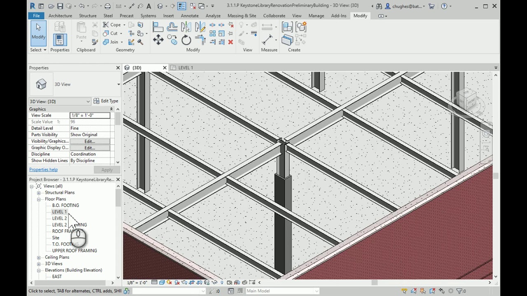Click Print in the quick access toolbar
Viewport: 527px width, 296px height.
107,6
